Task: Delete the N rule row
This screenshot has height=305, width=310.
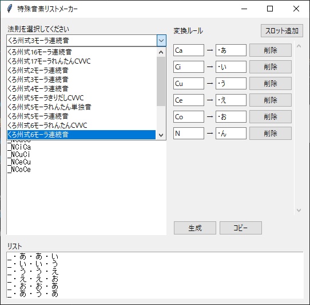Action: tap(271, 134)
